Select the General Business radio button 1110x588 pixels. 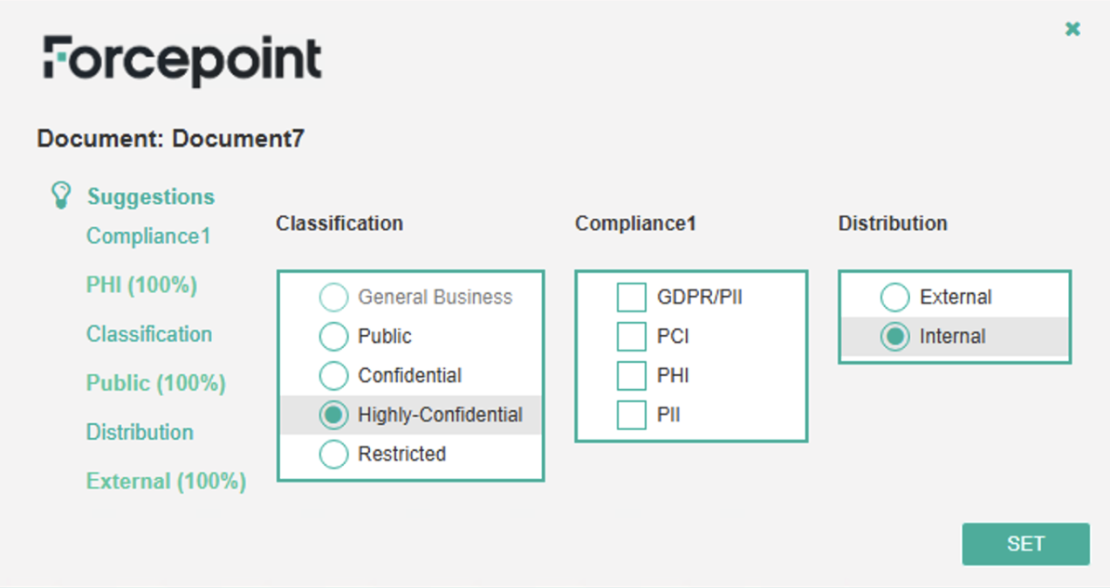click(333, 297)
